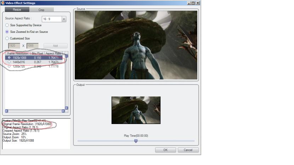Click the Original Frame Resolution info line
The image size is (294, 165).
pos(27,124)
